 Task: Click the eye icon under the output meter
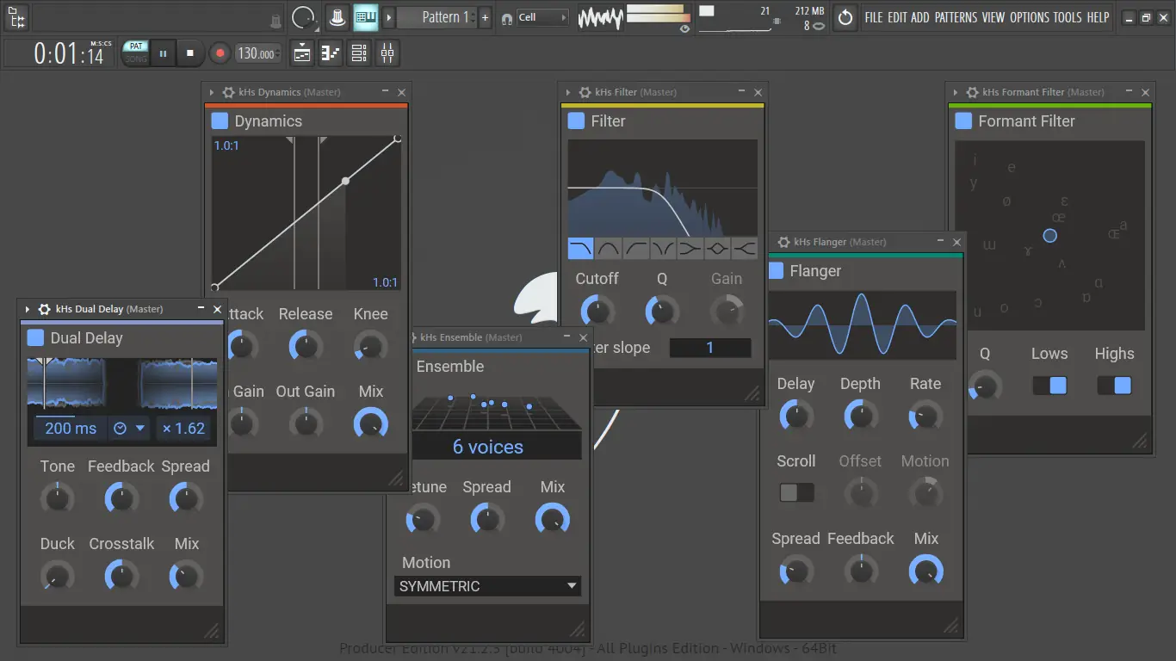pos(684,28)
